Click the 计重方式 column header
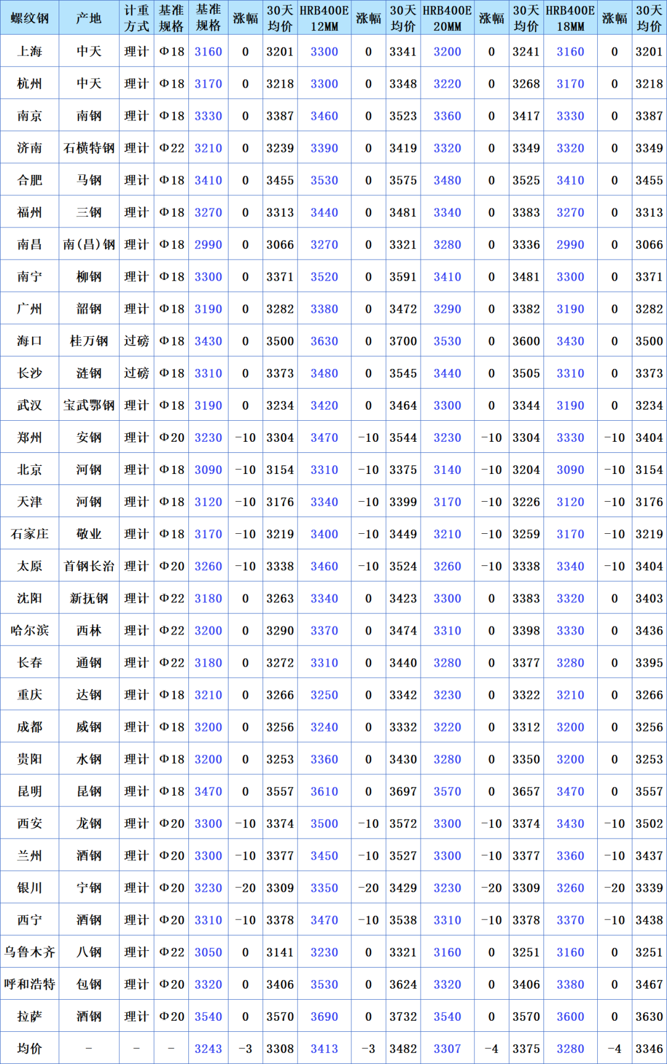Screen dimensions: 667x1064 coord(136,18)
